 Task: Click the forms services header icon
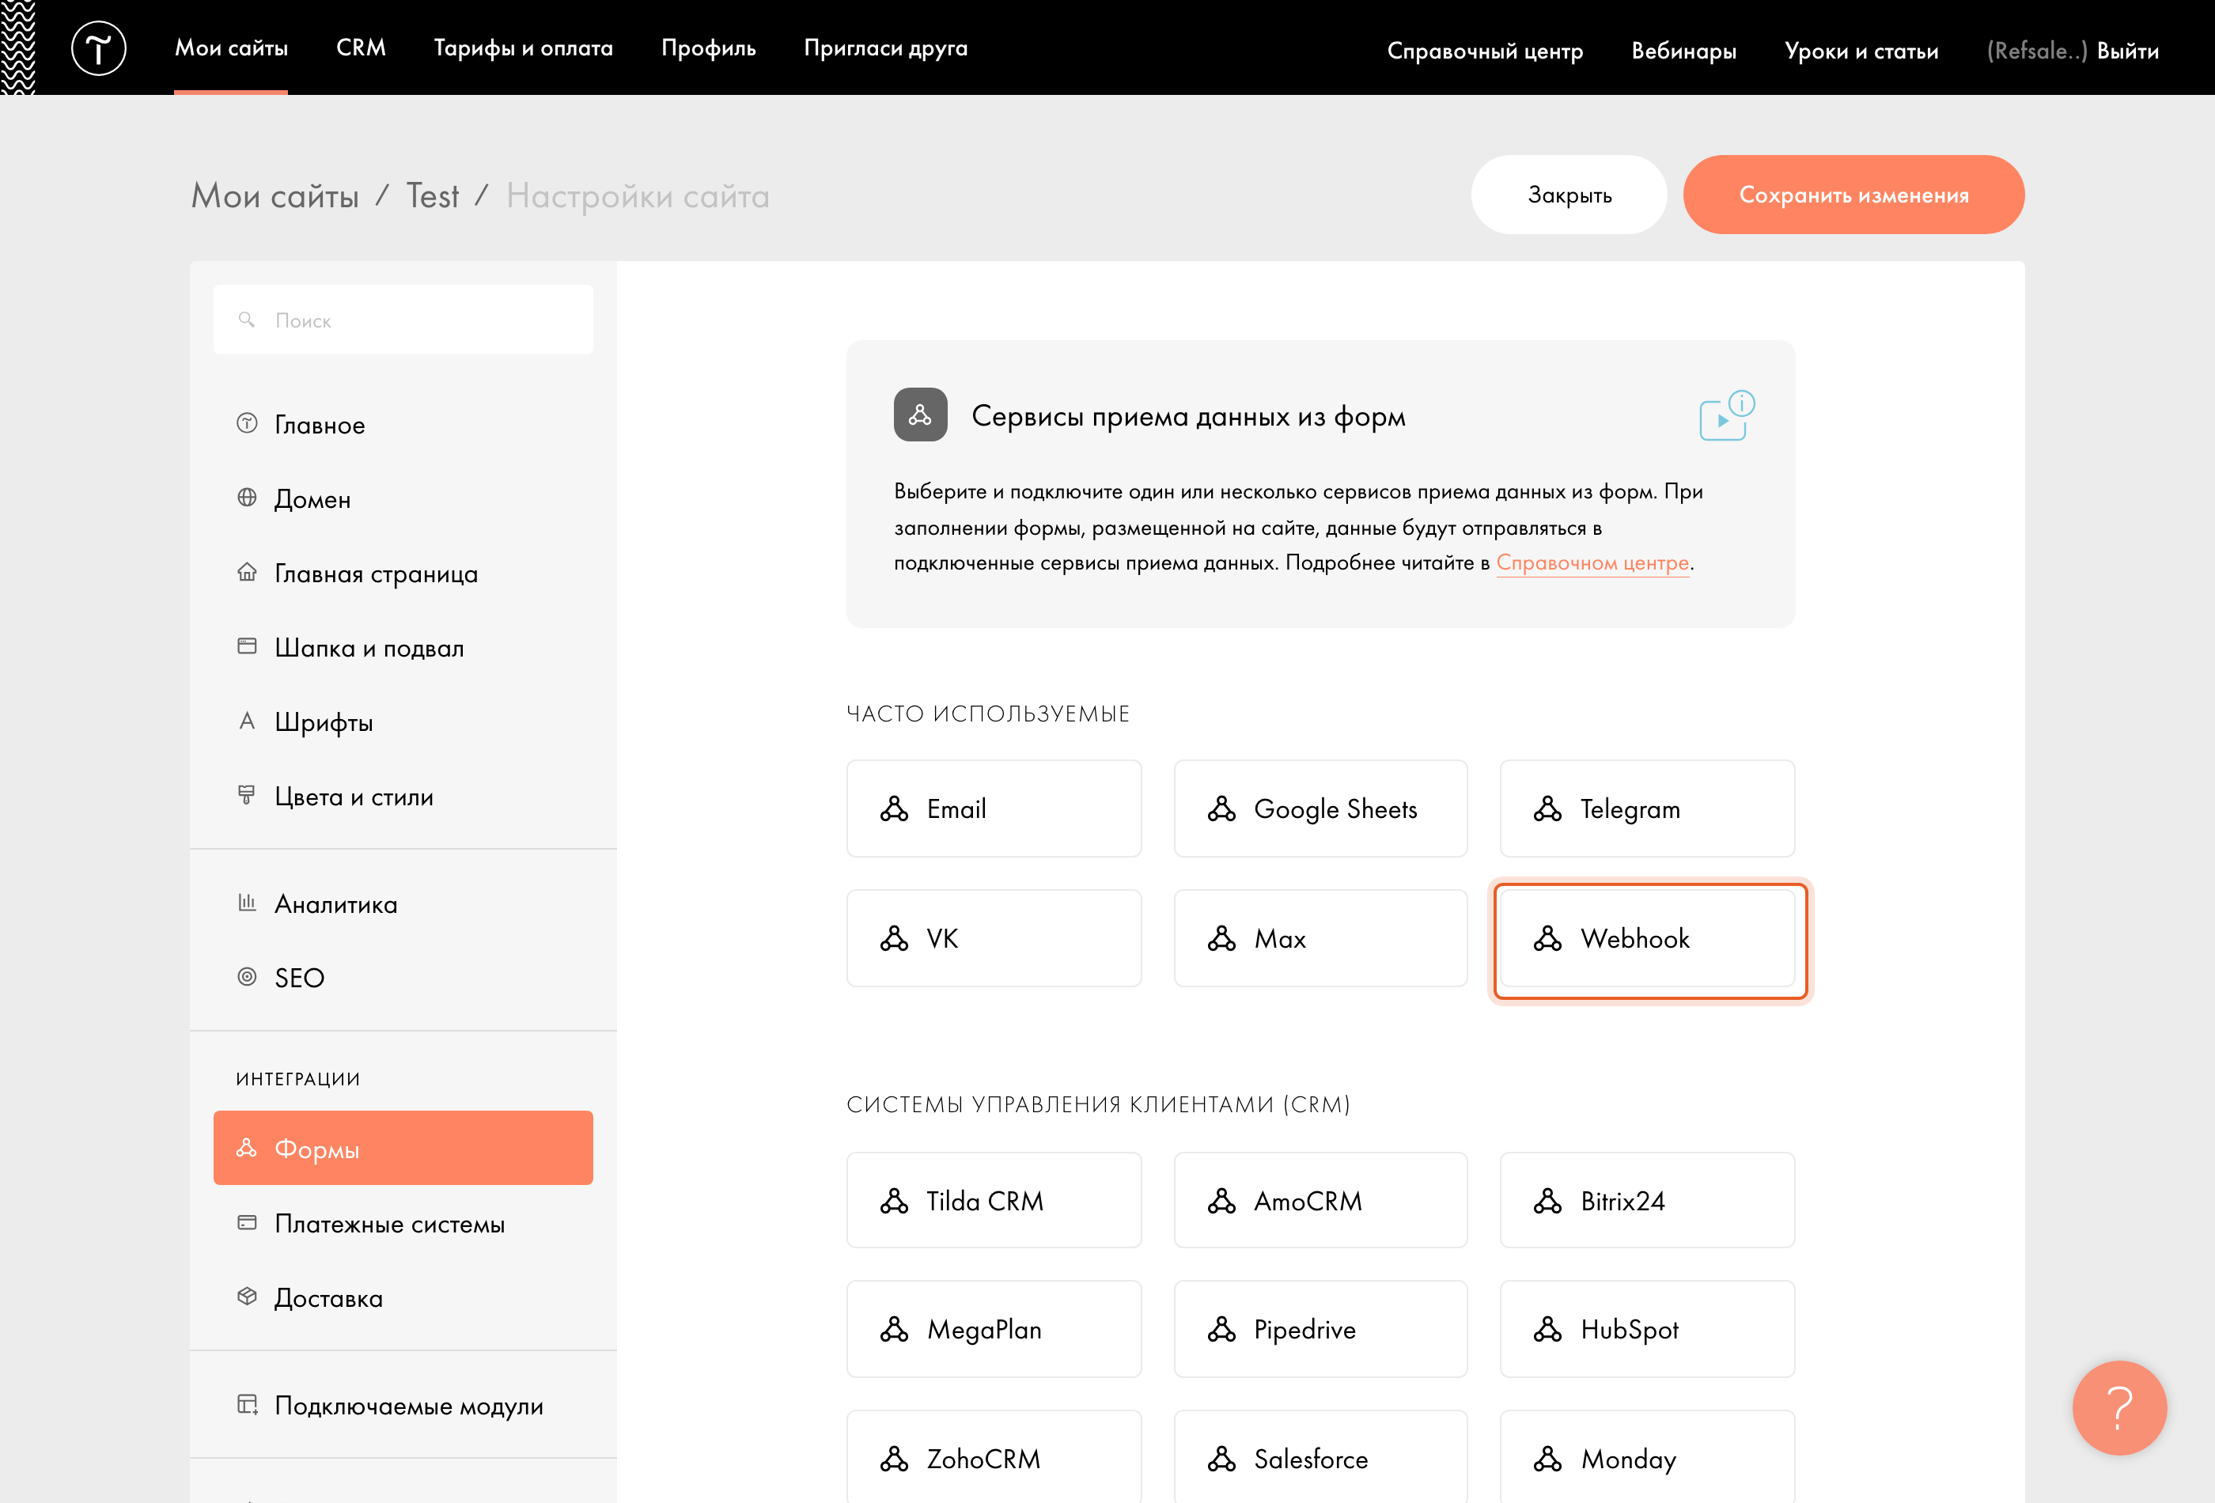pyautogui.click(x=920, y=415)
